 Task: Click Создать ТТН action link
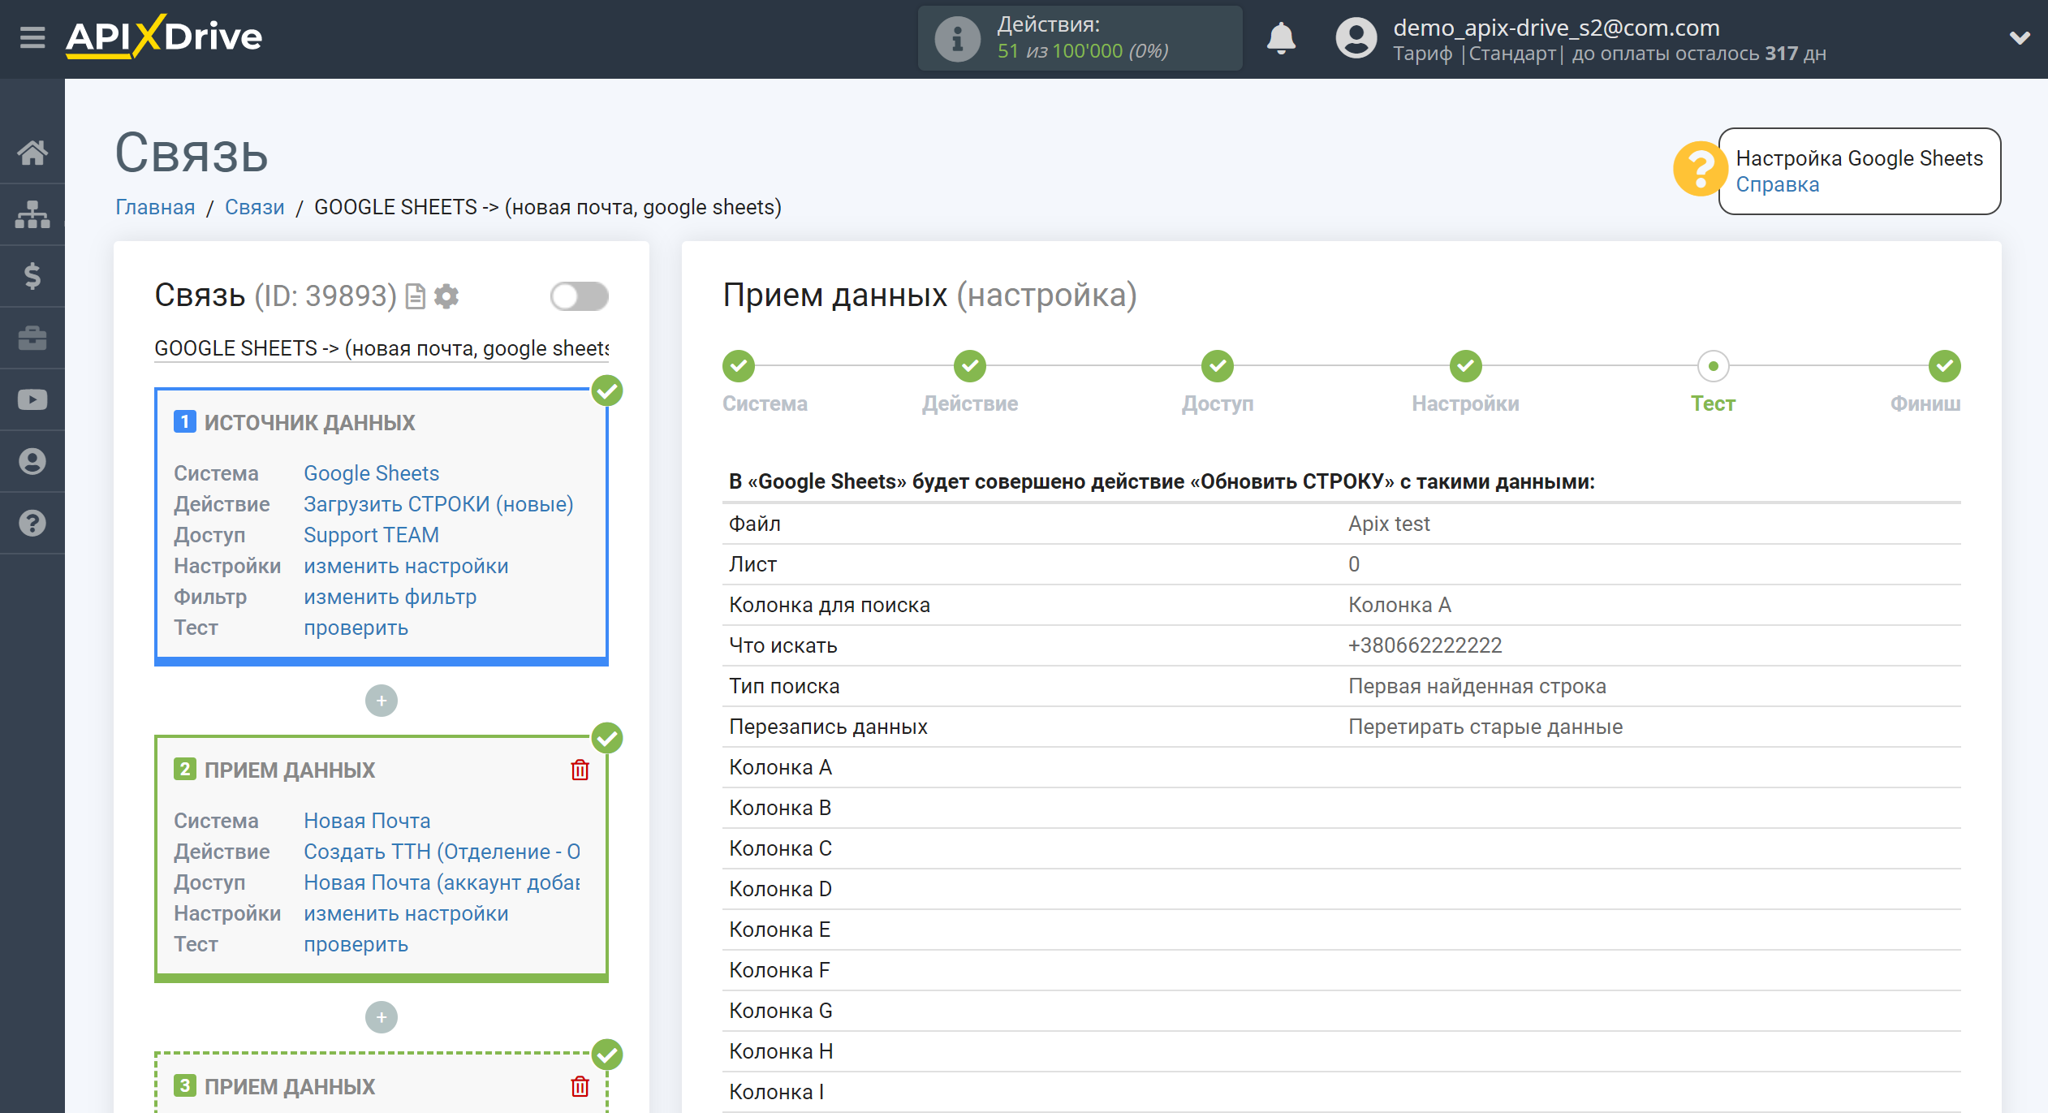(442, 852)
